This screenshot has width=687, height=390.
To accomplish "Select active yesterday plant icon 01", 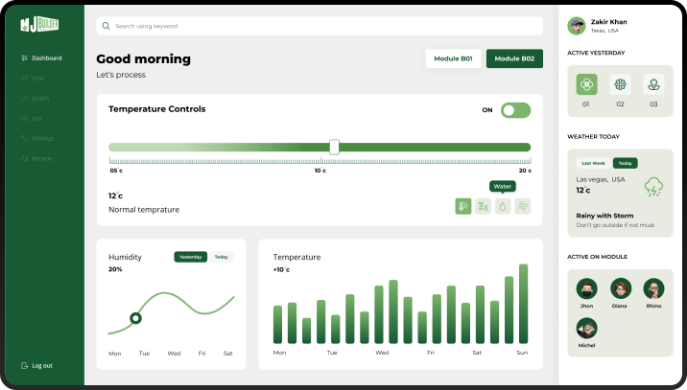I will [x=586, y=84].
